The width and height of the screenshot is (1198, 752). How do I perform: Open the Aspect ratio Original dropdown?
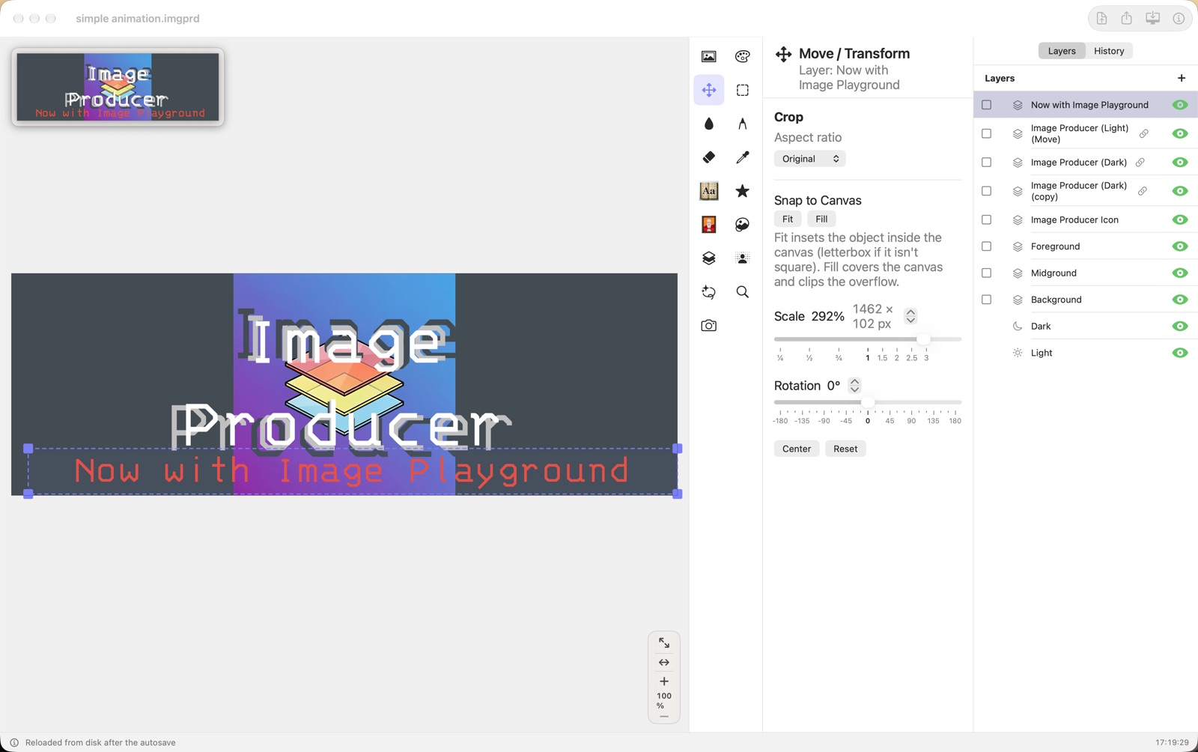(x=809, y=159)
